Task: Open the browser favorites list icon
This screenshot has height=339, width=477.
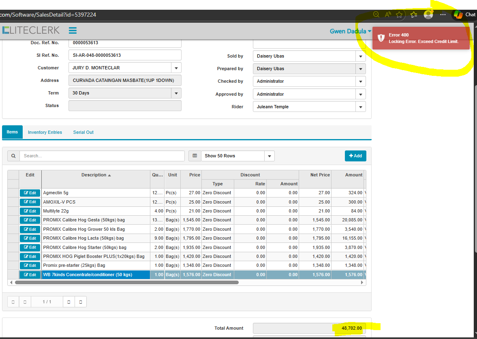Action: coord(414,15)
